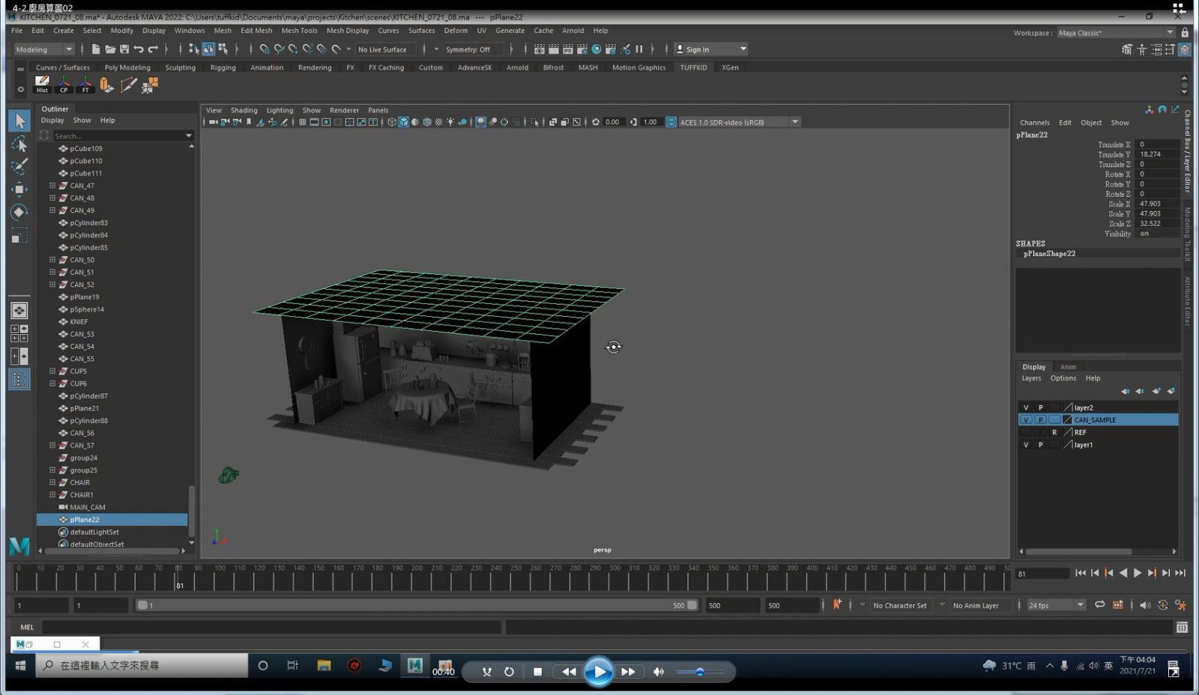
Task: Toggle playback P of layer2
Action: (1040, 407)
